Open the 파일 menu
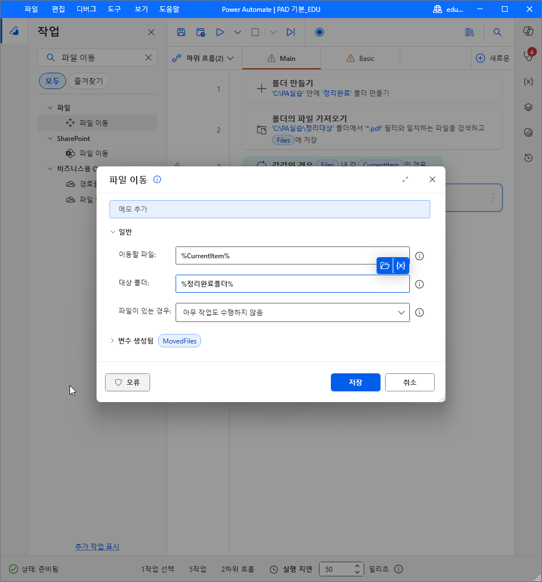542x582 pixels. pos(31,9)
